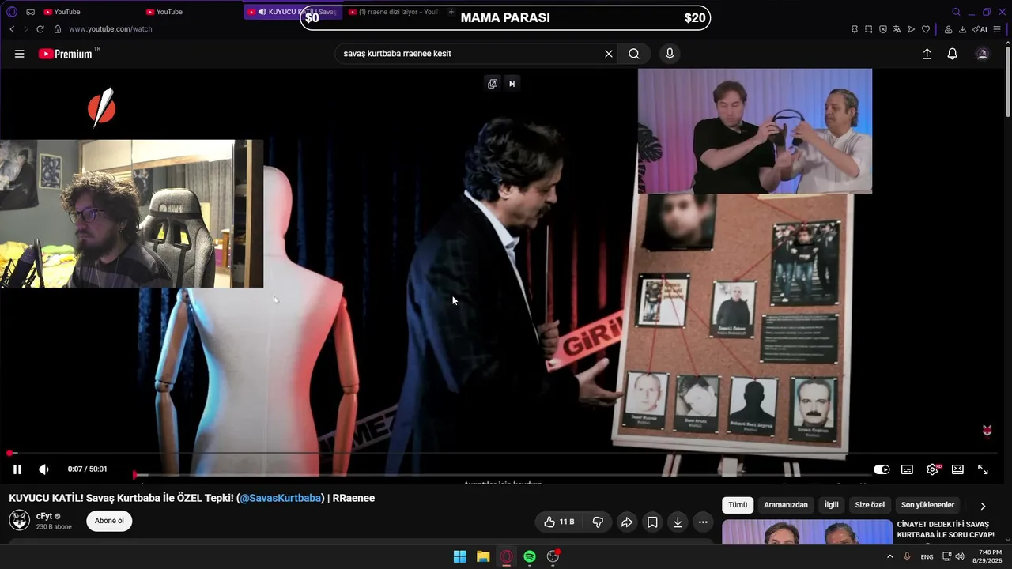Screen dimensions: 1012x569
Task: Open the YouTube guide hamburger menu
Action: click(x=20, y=54)
